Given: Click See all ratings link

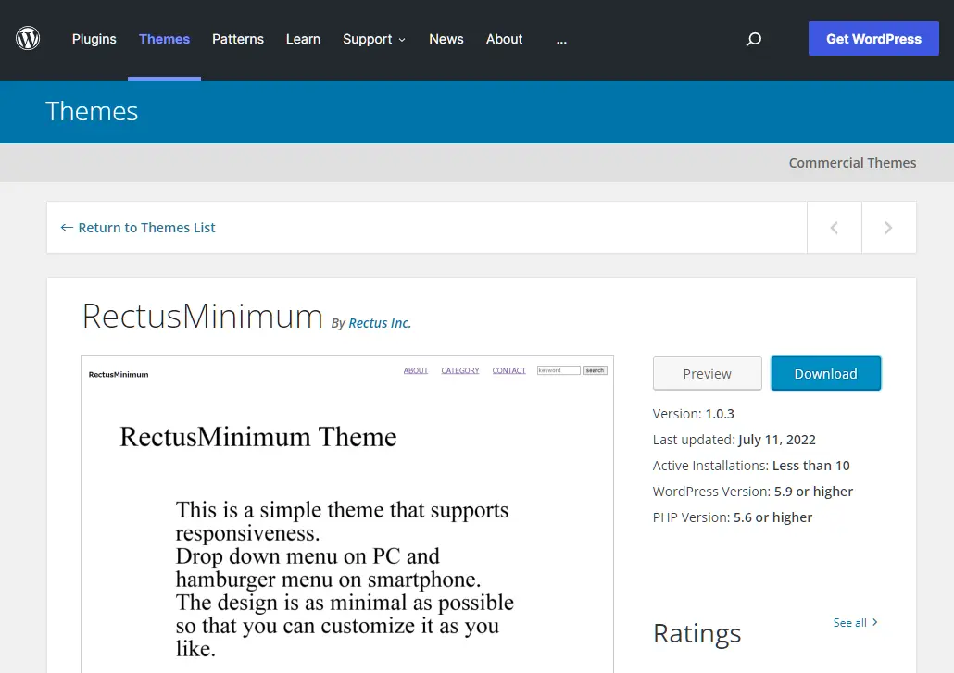Looking at the screenshot, I should tap(856, 622).
